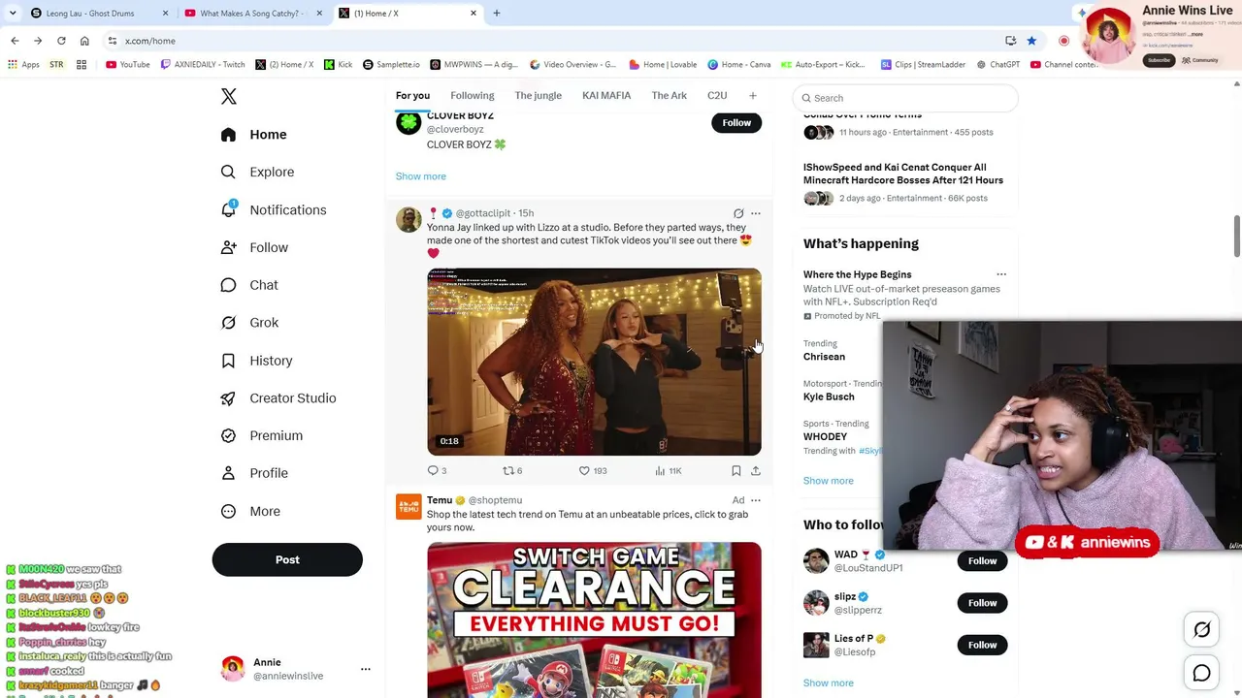Show more trends in What's happening

point(829,481)
